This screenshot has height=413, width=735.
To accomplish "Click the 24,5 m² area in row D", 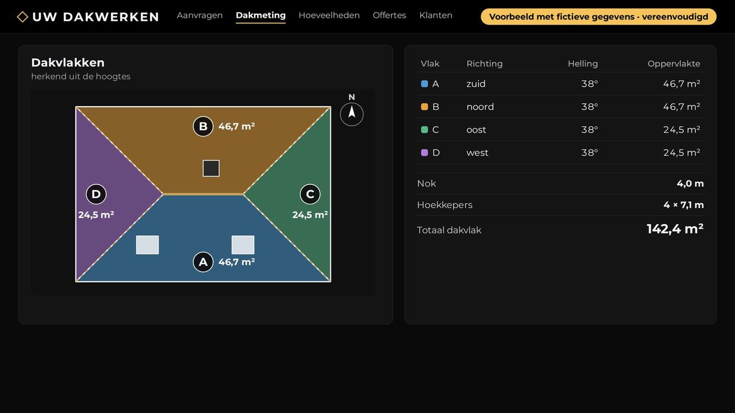I will point(682,153).
